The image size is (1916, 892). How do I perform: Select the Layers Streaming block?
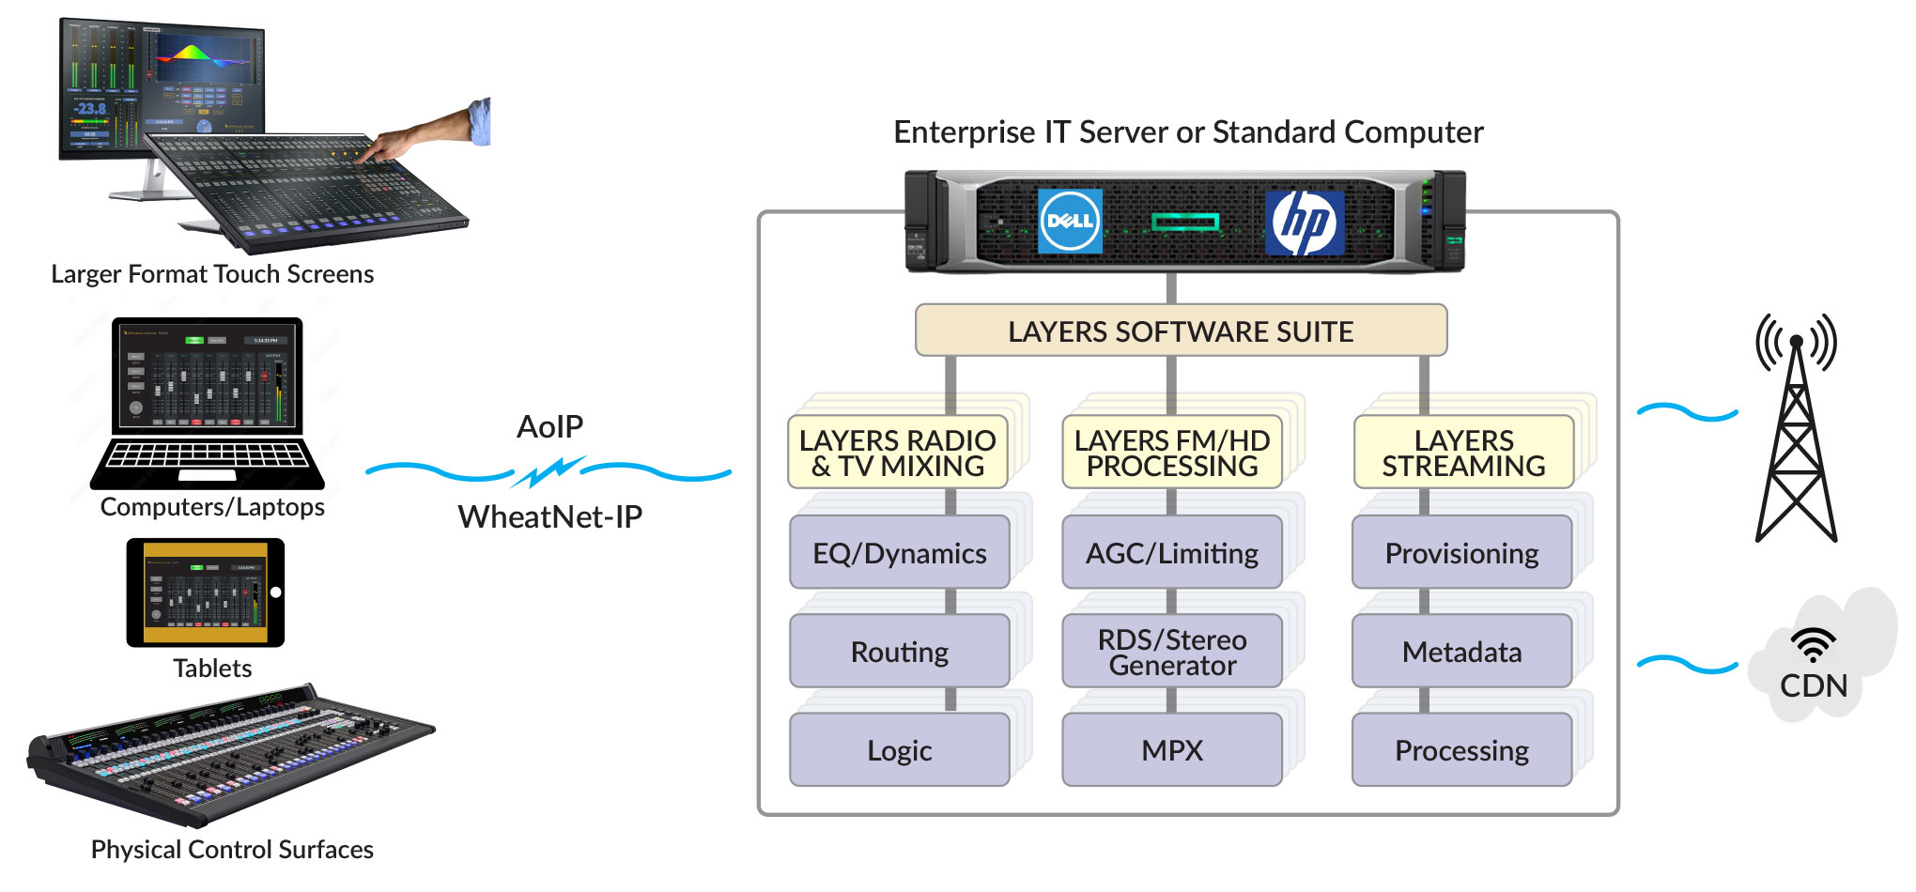[x=1462, y=453]
